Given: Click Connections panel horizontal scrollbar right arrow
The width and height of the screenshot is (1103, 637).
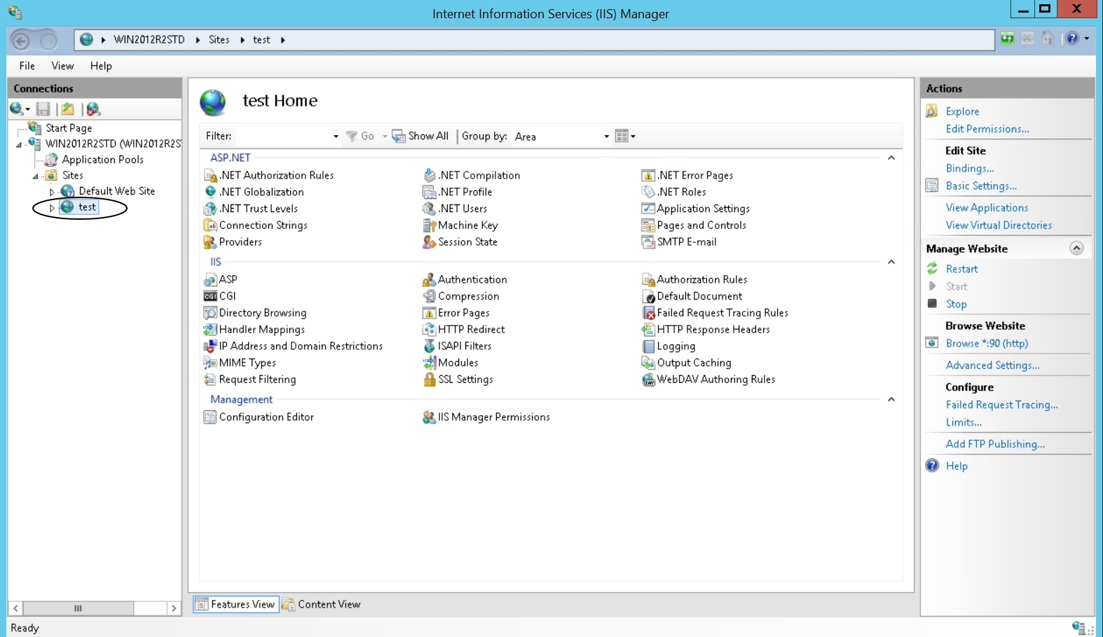Looking at the screenshot, I should point(174,608).
